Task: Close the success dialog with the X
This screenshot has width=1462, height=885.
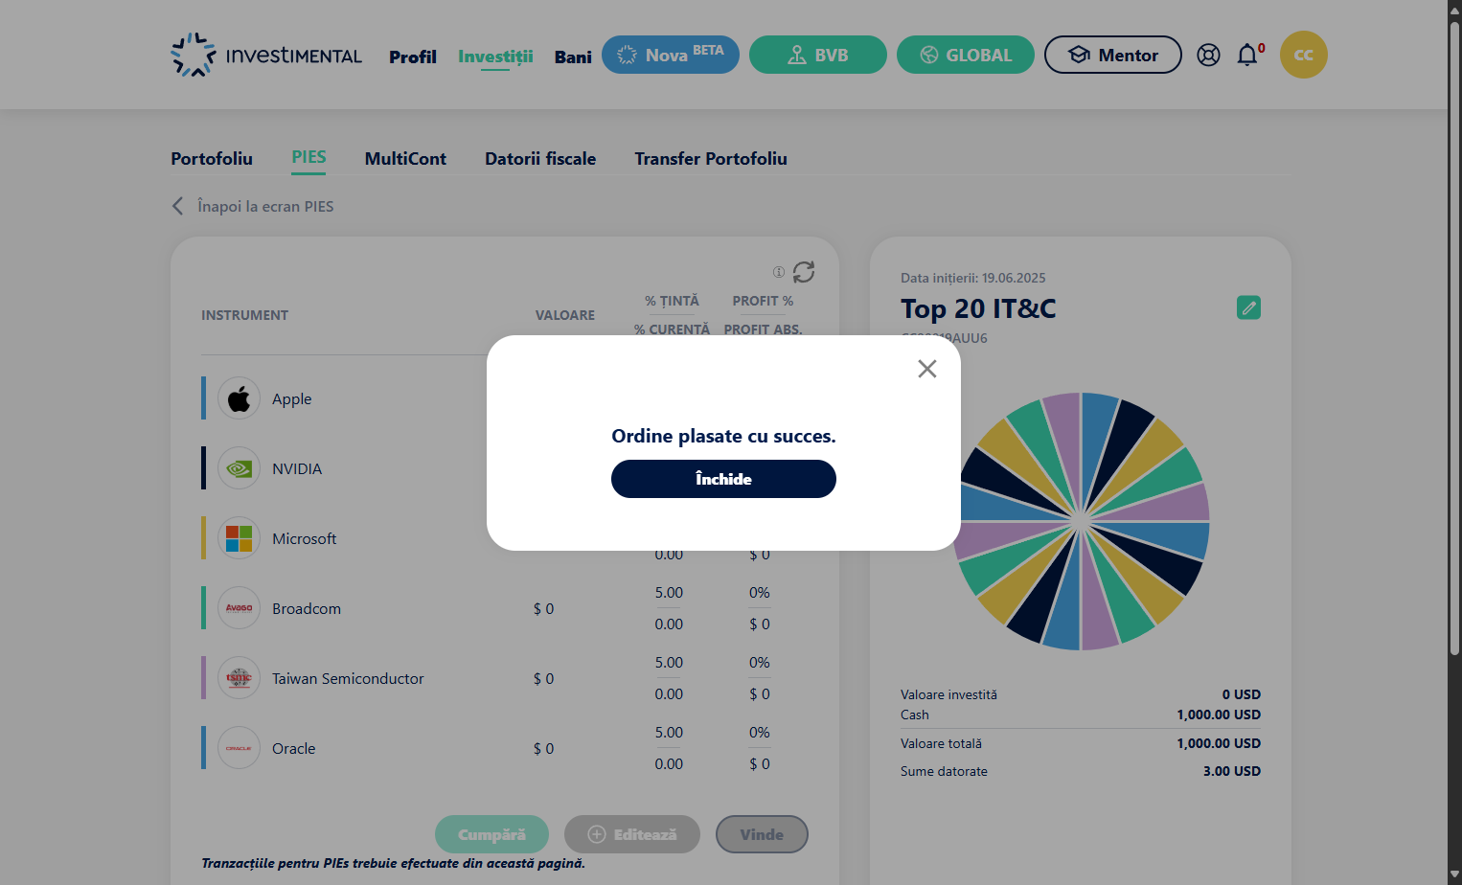Action: coord(926,369)
